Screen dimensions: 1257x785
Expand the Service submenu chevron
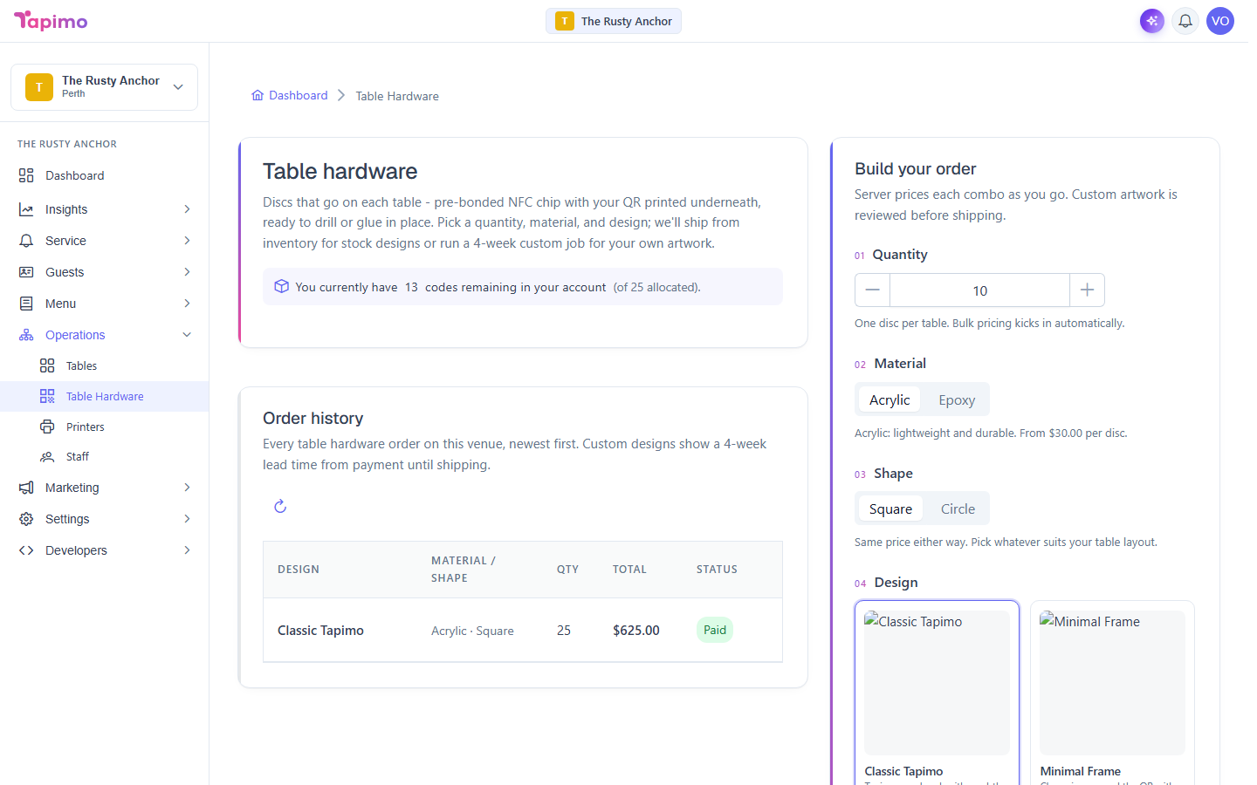(187, 241)
